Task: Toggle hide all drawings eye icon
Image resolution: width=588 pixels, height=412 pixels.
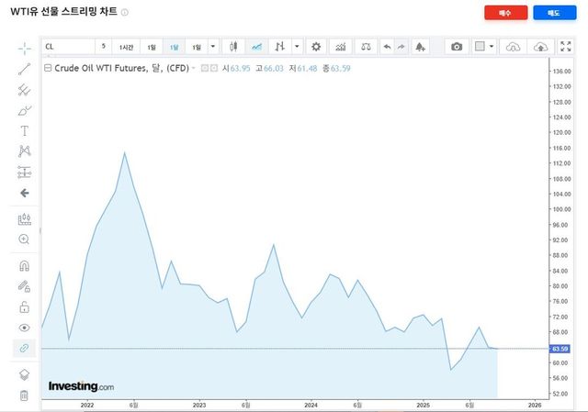Action: (x=24, y=328)
